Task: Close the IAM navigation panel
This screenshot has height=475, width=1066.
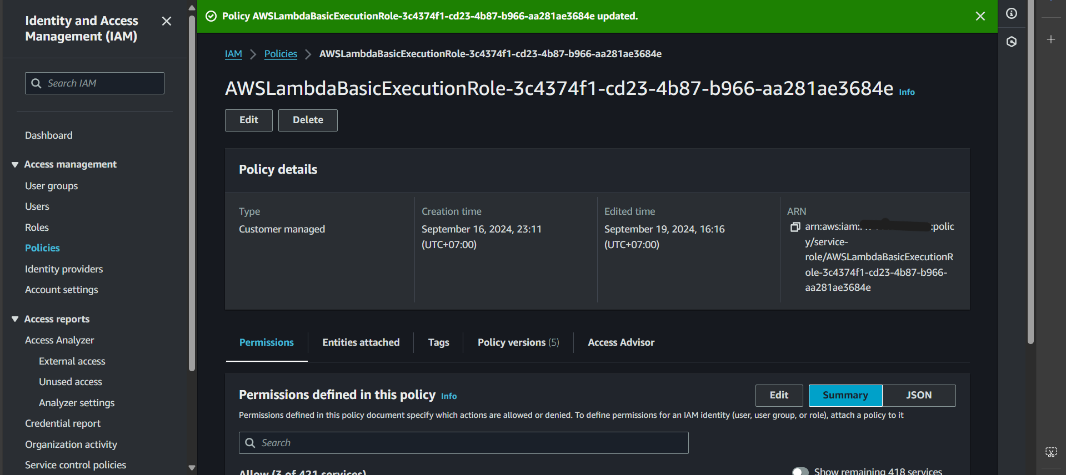Action: [167, 21]
